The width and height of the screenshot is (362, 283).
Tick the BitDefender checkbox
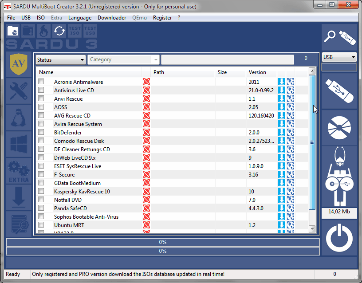pyautogui.click(x=41, y=132)
